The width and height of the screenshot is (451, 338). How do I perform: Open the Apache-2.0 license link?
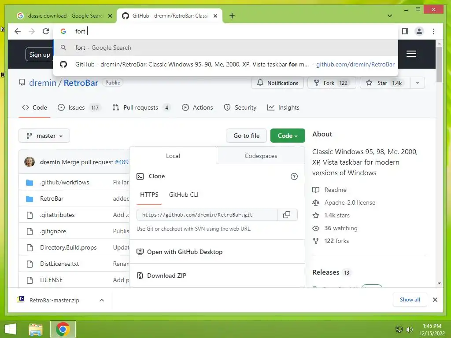[x=344, y=202]
